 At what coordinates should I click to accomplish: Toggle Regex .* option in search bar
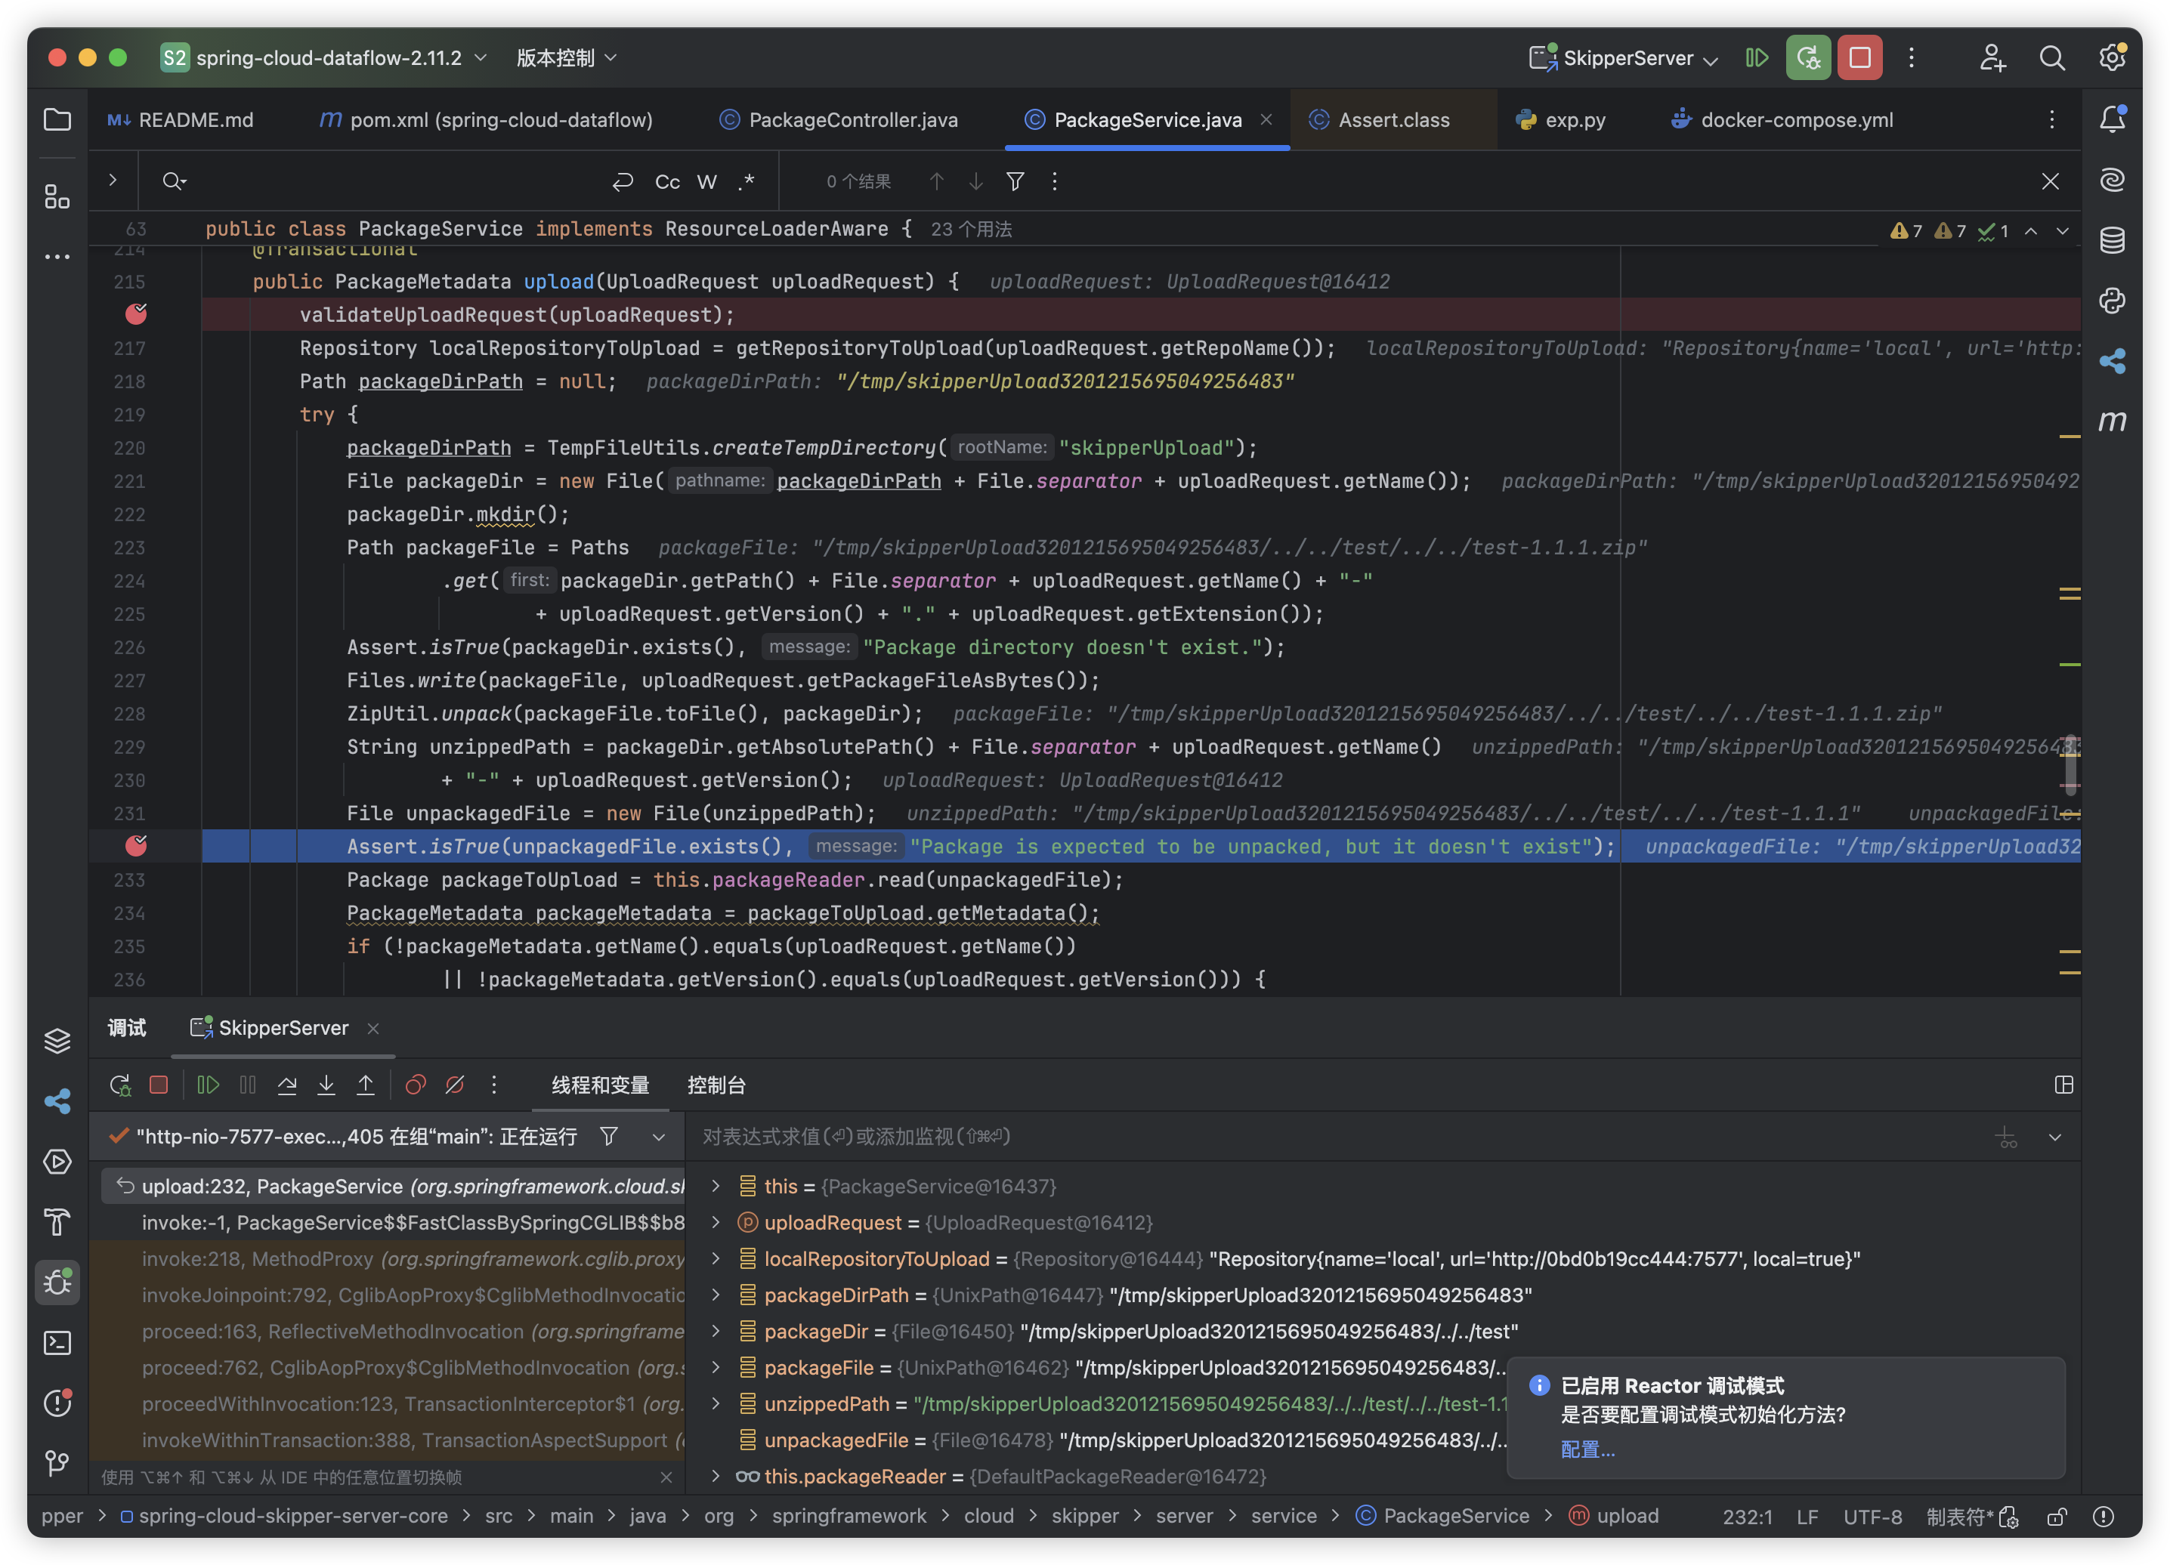(x=747, y=182)
